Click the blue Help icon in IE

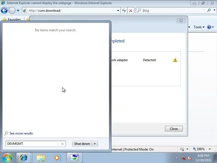click(209, 27)
